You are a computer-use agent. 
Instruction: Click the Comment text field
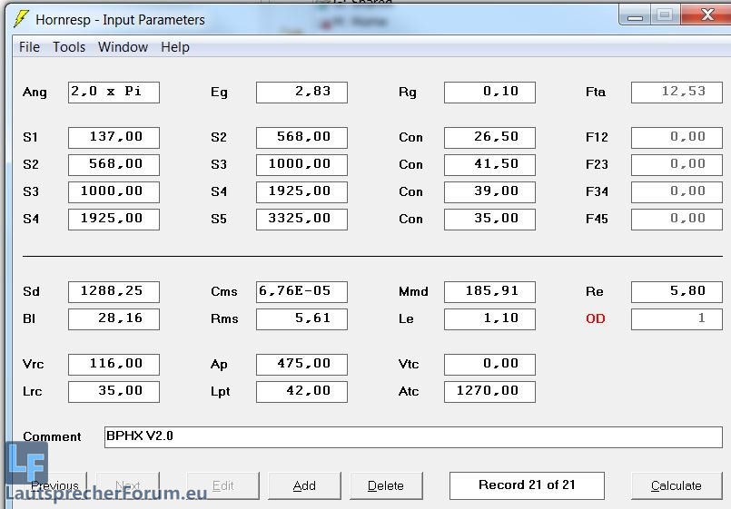click(413, 436)
